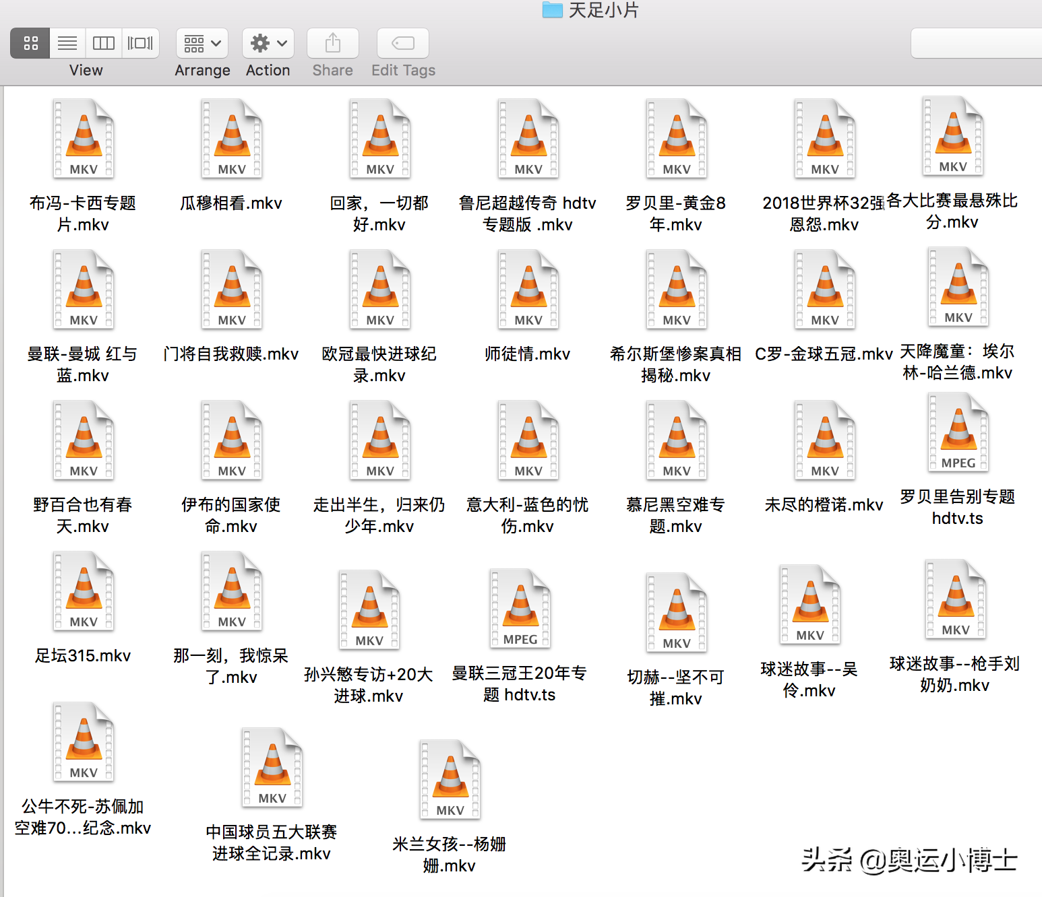This screenshot has width=1042, height=897.
Task: Click filename text 曼联三冠王20年专题 hdtv.ts
Action: [520, 684]
